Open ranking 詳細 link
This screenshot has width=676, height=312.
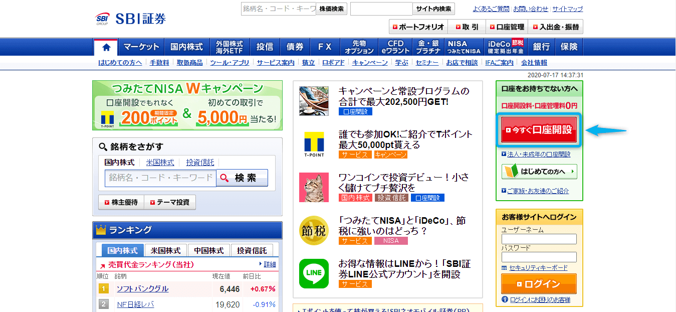point(270,264)
